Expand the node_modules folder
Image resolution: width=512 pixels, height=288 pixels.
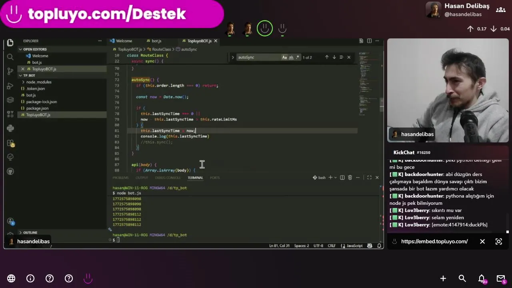62,82
